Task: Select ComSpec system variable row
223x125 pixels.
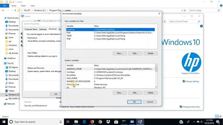Action: click(x=110, y=72)
